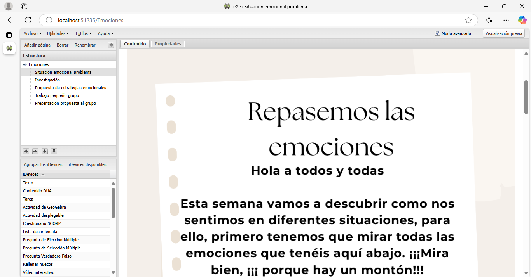Add page to favorites with star icon
This screenshot has height=277, width=531.
[468, 20]
